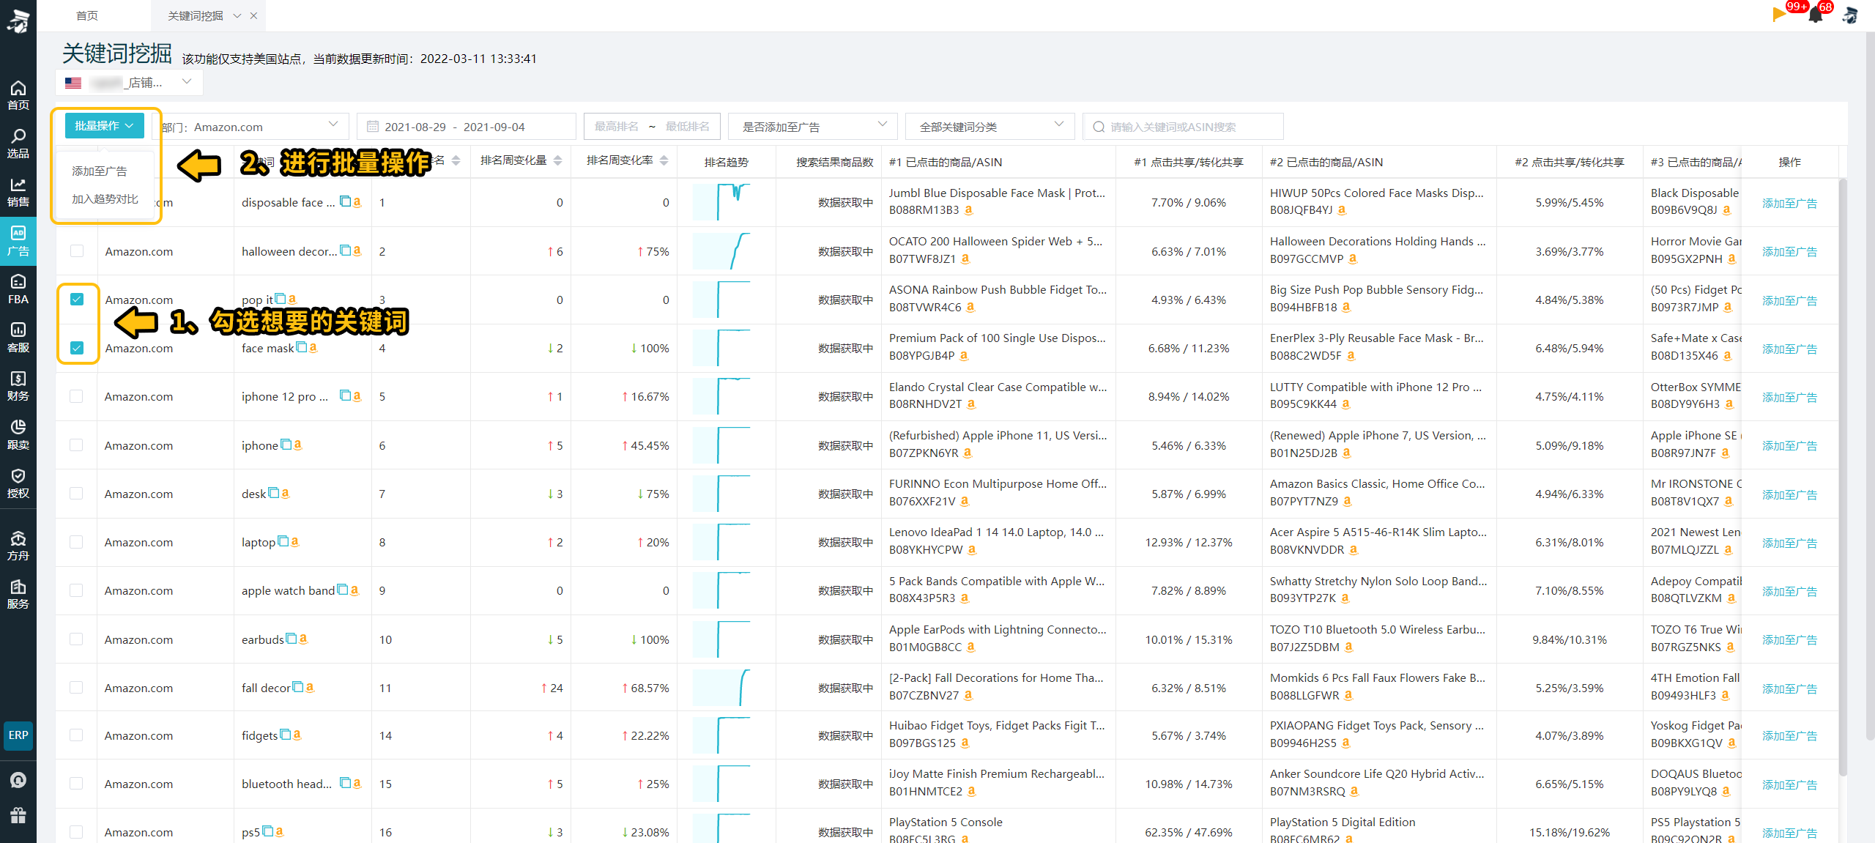Copy the 'iphone' keyword via copy icon
This screenshot has width=1875, height=843.
point(286,445)
